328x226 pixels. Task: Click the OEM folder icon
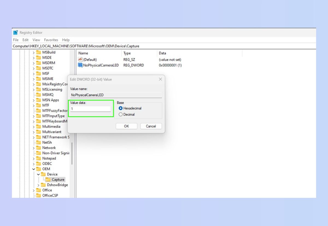click(x=38, y=169)
